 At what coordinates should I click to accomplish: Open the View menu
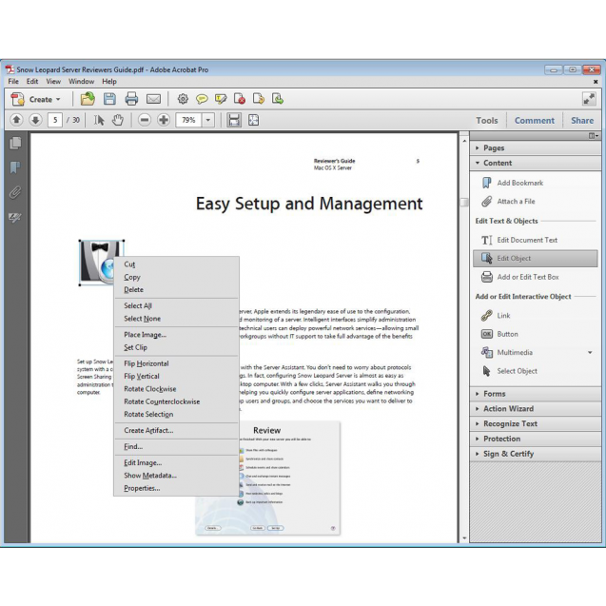click(55, 82)
